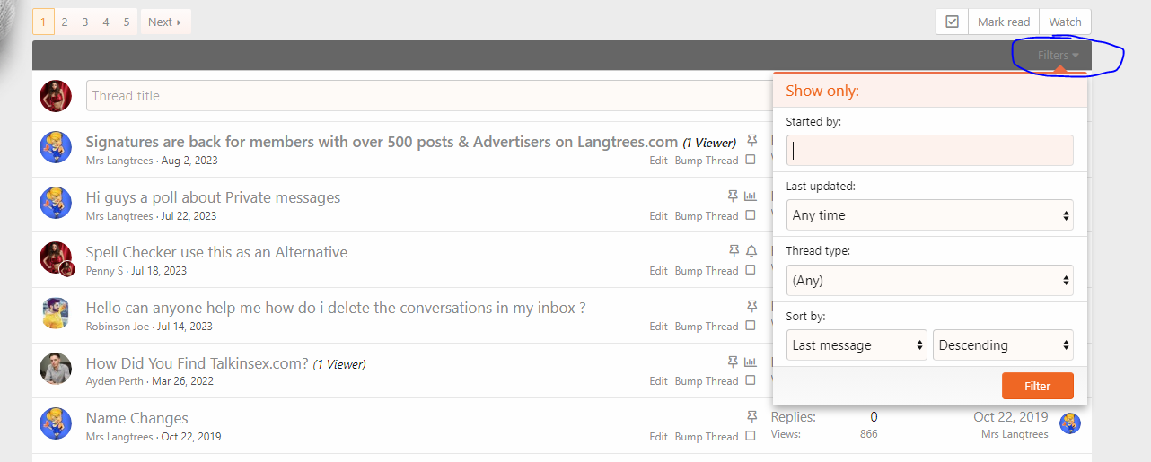
Task: Open the Thread type '(Any)' dropdown
Action: tap(929, 280)
